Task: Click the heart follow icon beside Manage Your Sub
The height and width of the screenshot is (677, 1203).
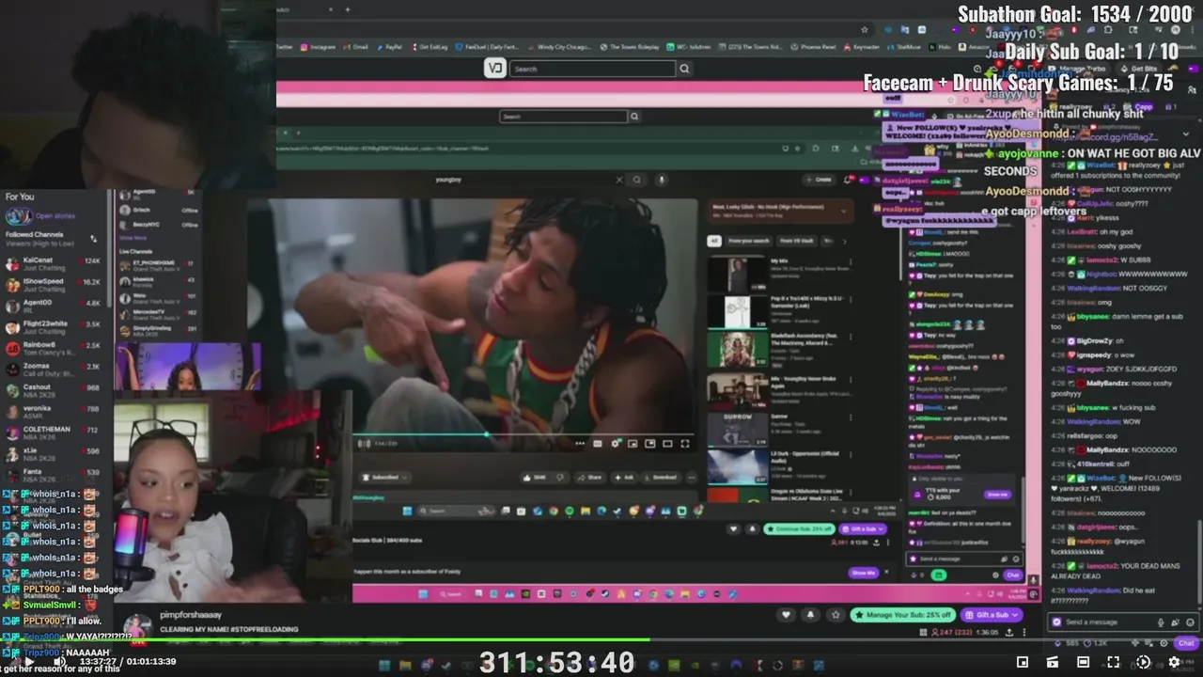Action: point(787,615)
